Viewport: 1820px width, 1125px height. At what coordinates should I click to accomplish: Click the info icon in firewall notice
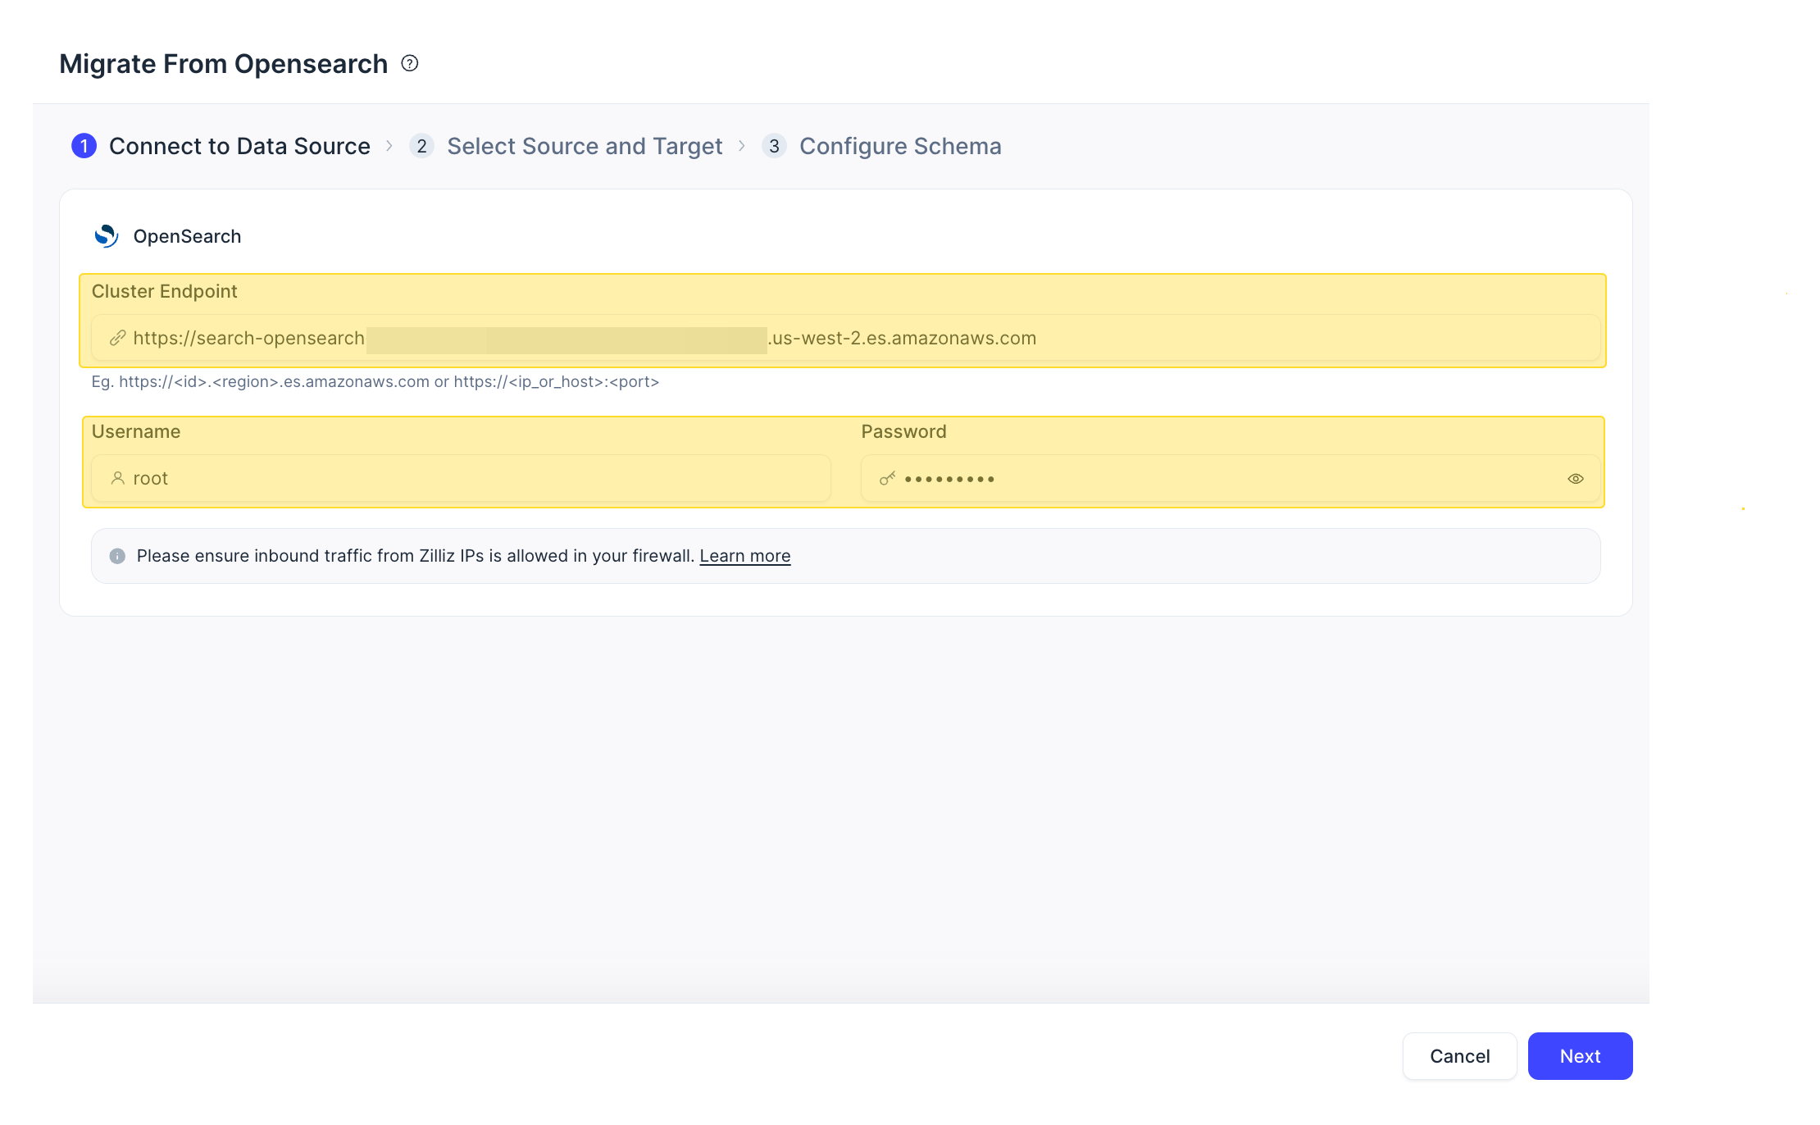tap(117, 556)
